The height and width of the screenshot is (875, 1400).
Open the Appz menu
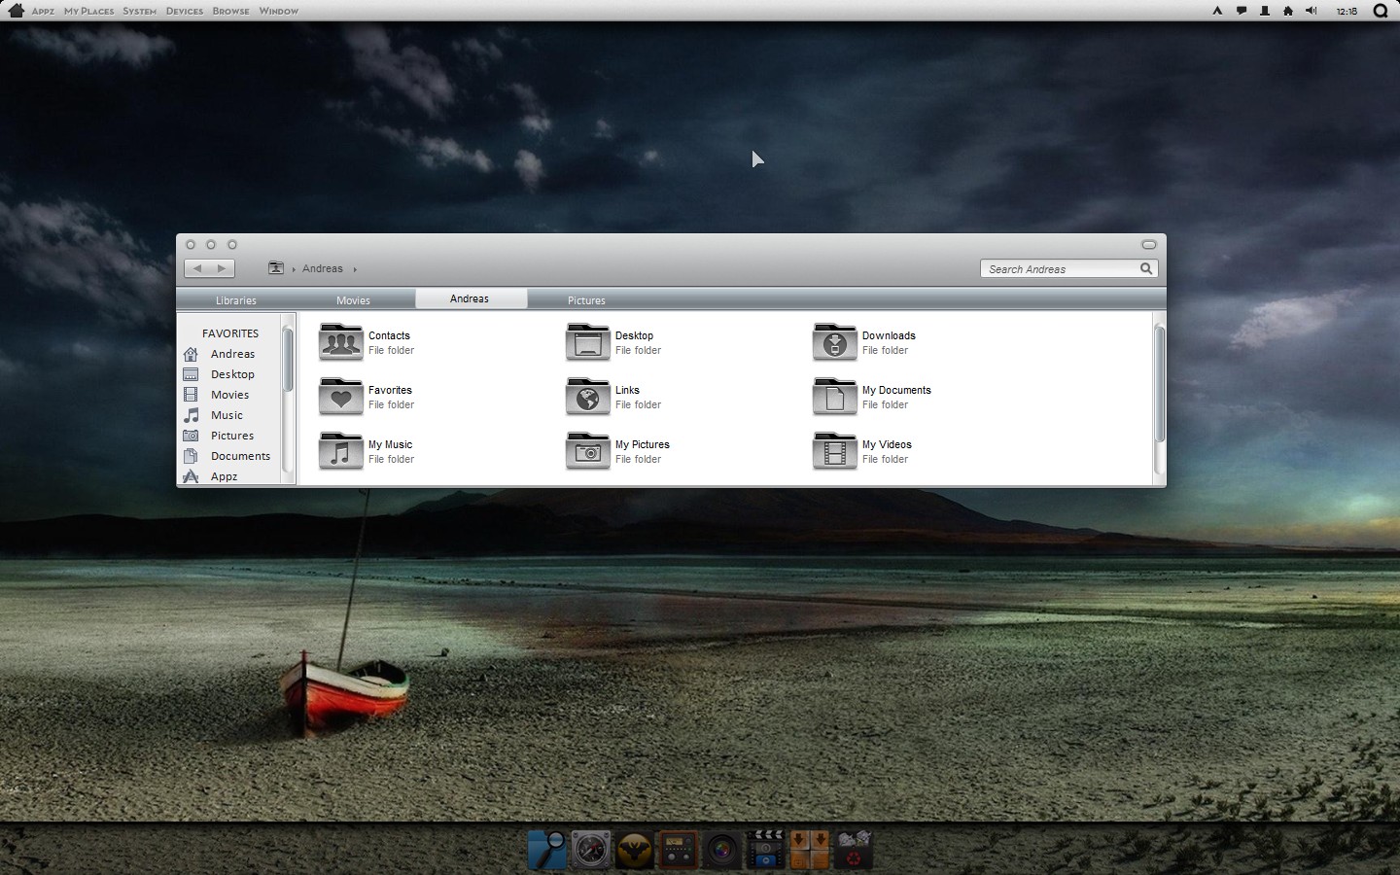[x=43, y=11]
